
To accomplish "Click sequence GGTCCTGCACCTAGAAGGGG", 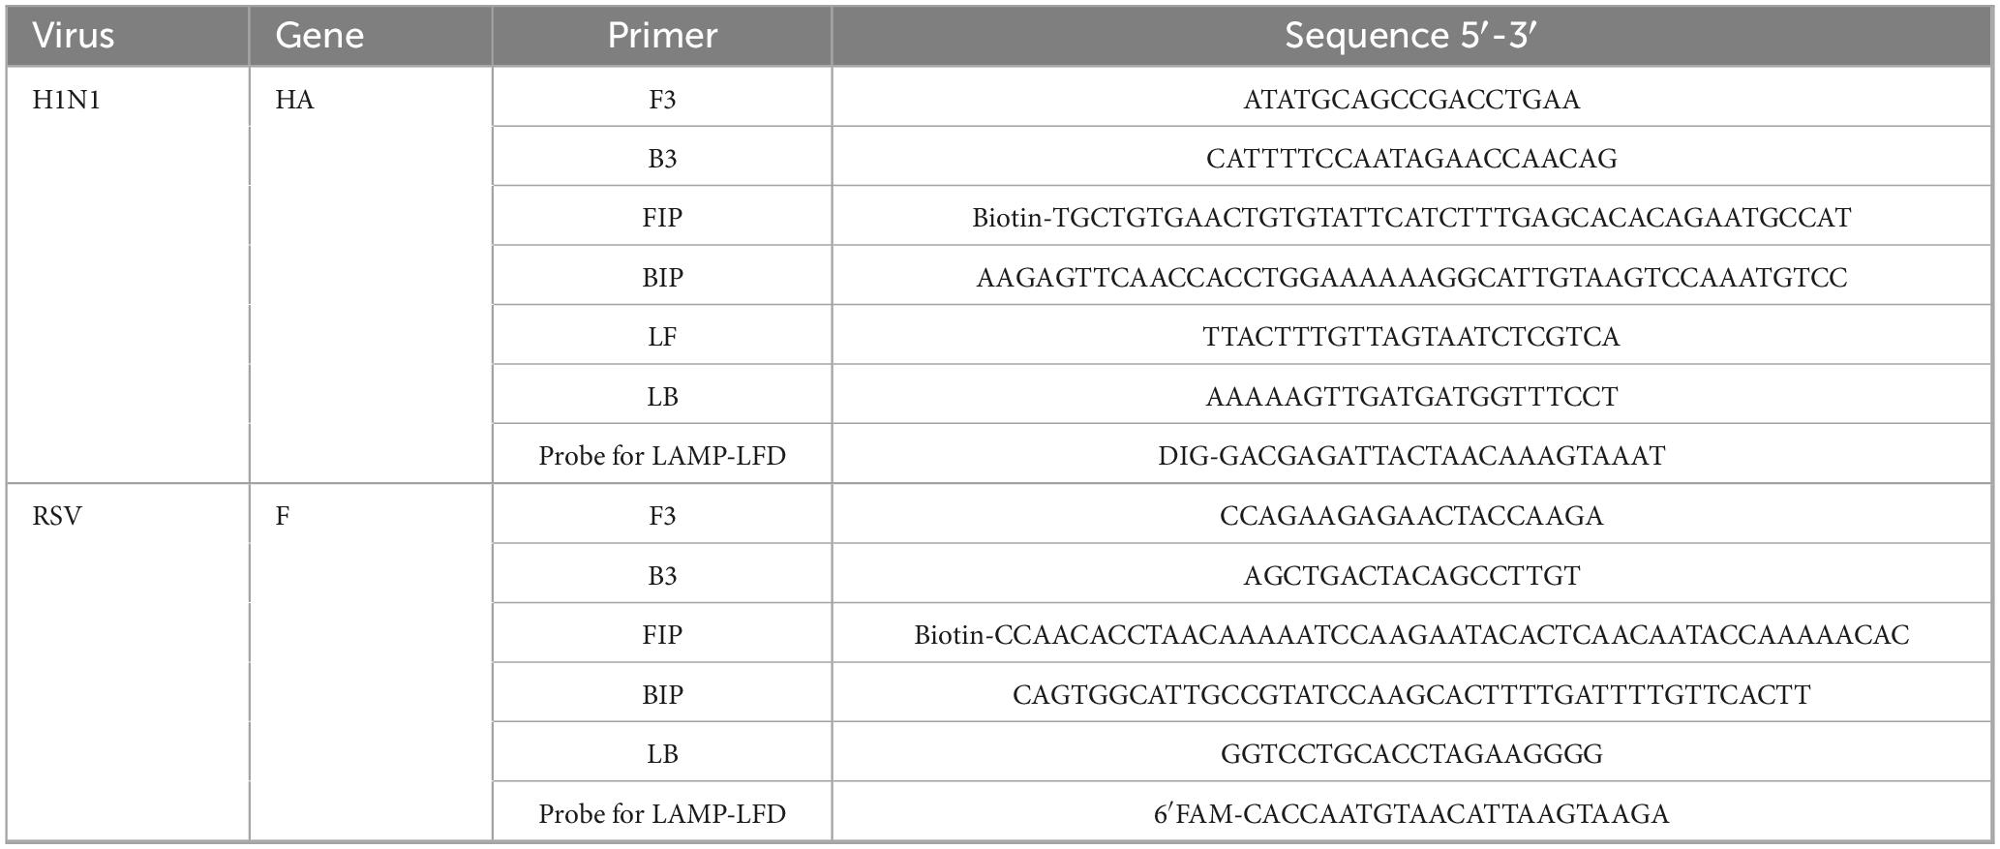I will (x=1411, y=754).
